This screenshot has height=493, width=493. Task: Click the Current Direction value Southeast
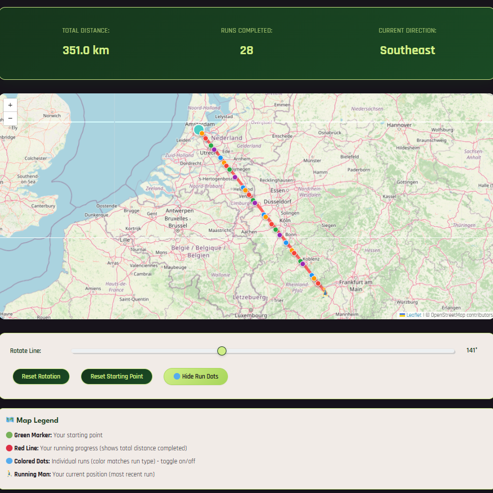(407, 50)
